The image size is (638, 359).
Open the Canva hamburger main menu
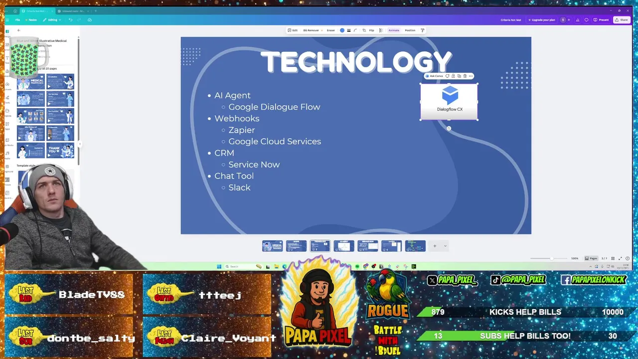click(x=7, y=20)
